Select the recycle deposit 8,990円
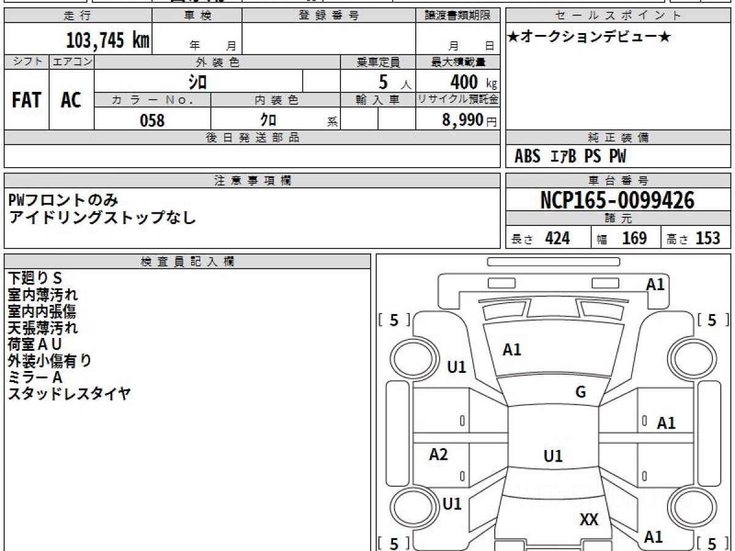The image size is (735, 551). coord(469,120)
